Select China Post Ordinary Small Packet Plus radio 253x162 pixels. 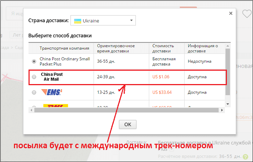(34, 61)
